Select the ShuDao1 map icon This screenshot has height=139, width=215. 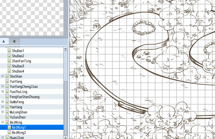click(9, 51)
